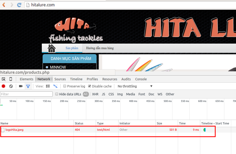Filter requests by Img type
This screenshot has height=154, width=236.
[120, 94]
